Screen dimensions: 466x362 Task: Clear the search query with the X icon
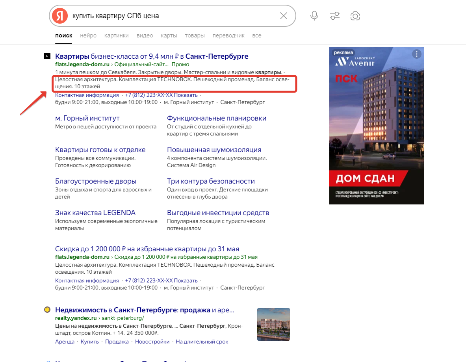pos(284,16)
